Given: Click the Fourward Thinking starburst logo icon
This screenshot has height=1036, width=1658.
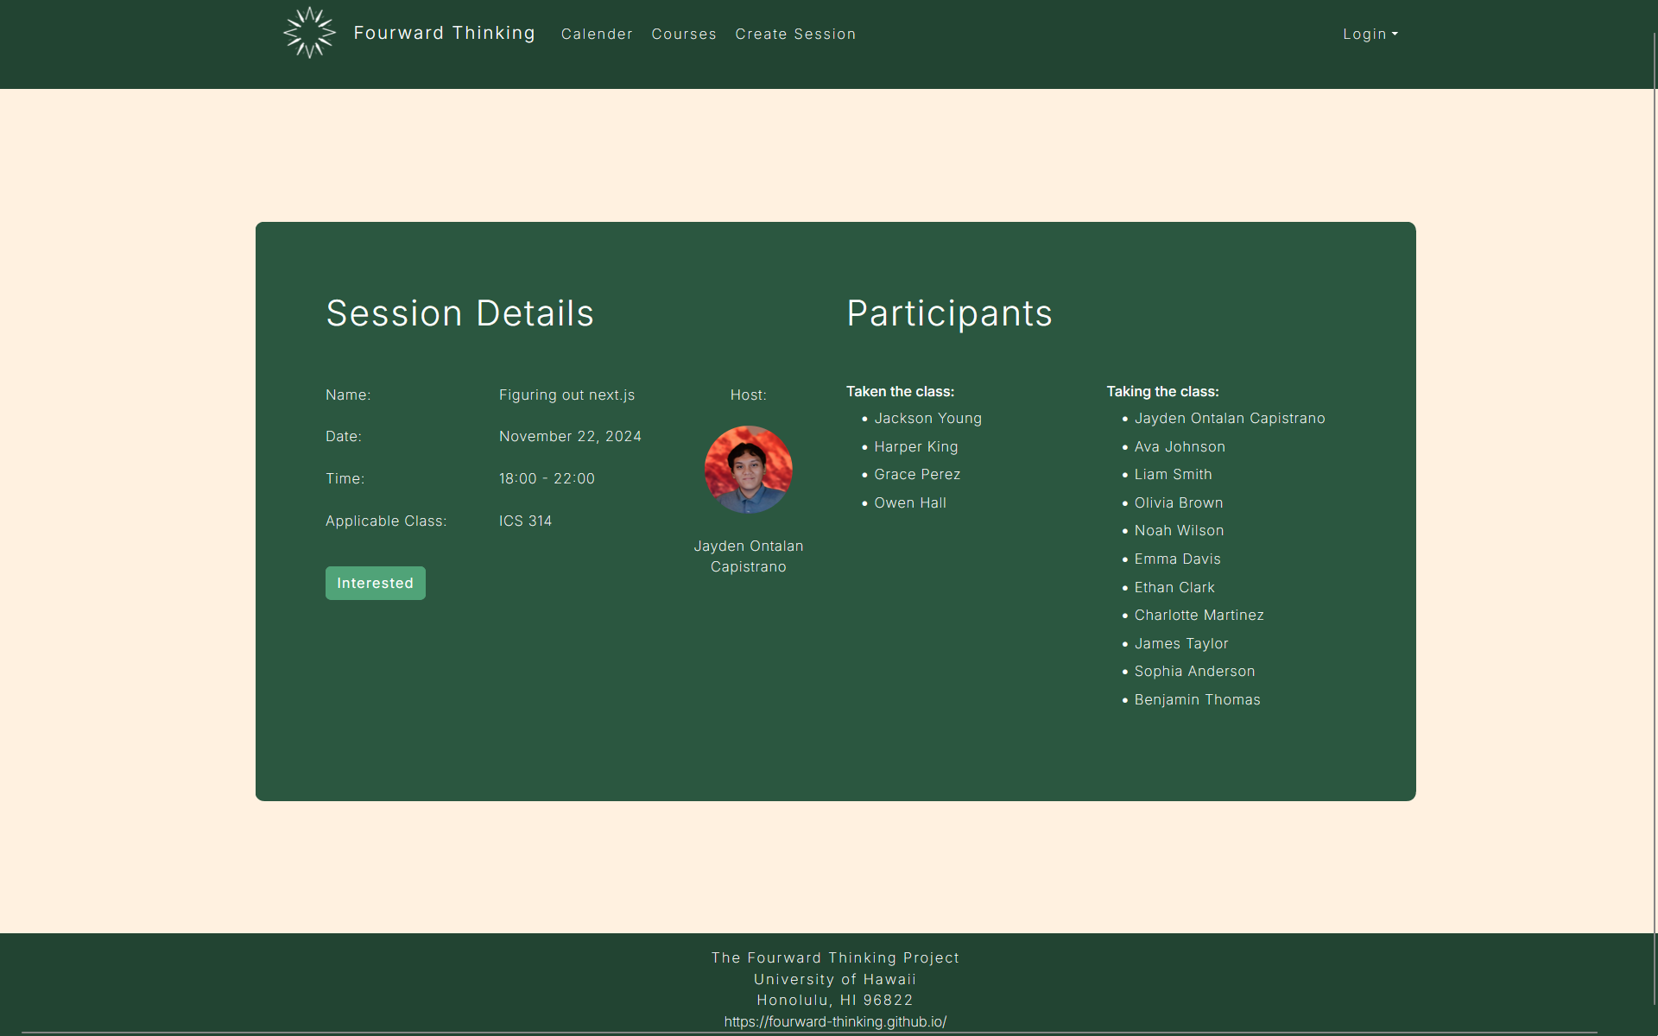Looking at the screenshot, I should click(308, 33).
